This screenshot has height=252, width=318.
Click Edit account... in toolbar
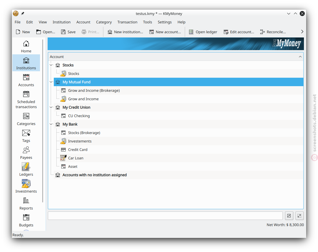[x=239, y=32]
